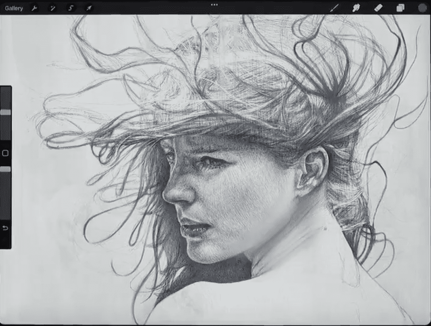Image resolution: width=431 pixels, height=326 pixels.
Task: Open the Actions wrench menu
Action: pyautogui.click(x=34, y=8)
